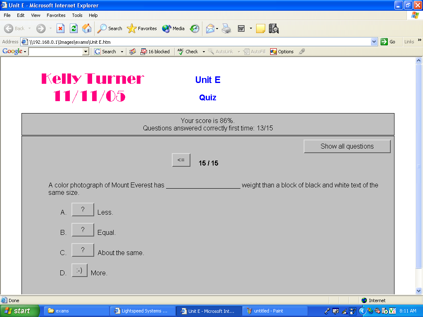Switch to untitled - Paint in taskbar
Screen dimensions: 423x317
[275, 311]
